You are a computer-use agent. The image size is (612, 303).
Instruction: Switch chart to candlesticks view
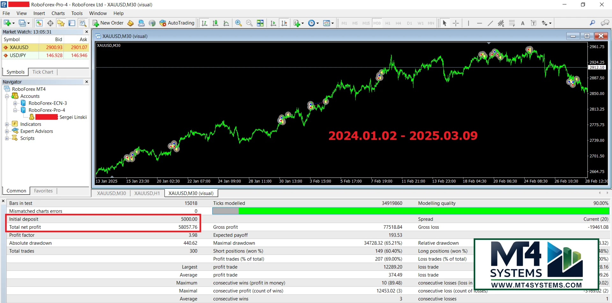(x=215, y=23)
